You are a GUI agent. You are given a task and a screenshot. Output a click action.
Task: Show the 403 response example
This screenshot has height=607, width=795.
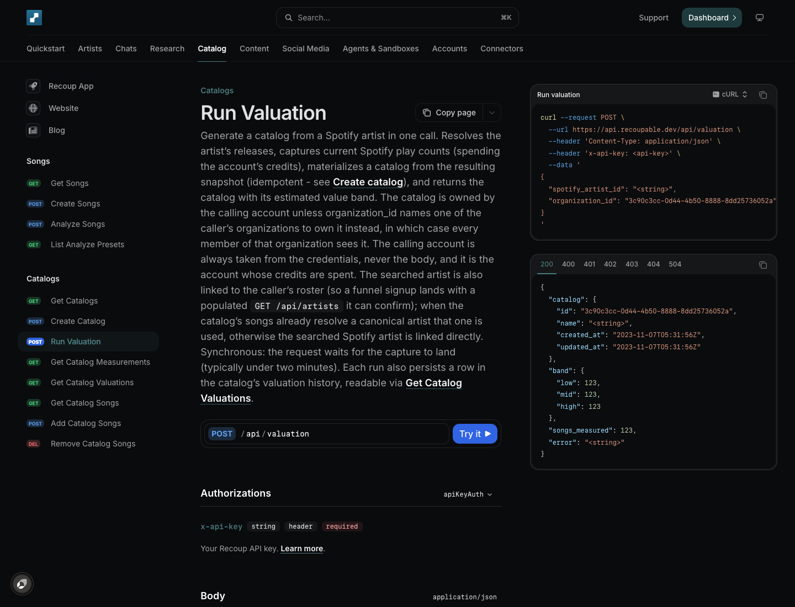pos(632,264)
